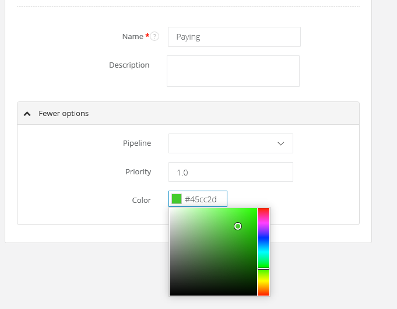Click the circular color selector handle
This screenshot has height=309, width=397.
point(238,226)
